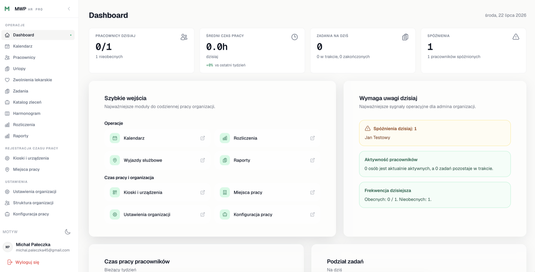Log out with the Wyloguj się button
This screenshot has width=535, height=272.
23,262
